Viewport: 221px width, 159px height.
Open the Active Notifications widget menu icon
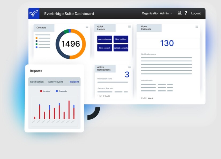129,67
